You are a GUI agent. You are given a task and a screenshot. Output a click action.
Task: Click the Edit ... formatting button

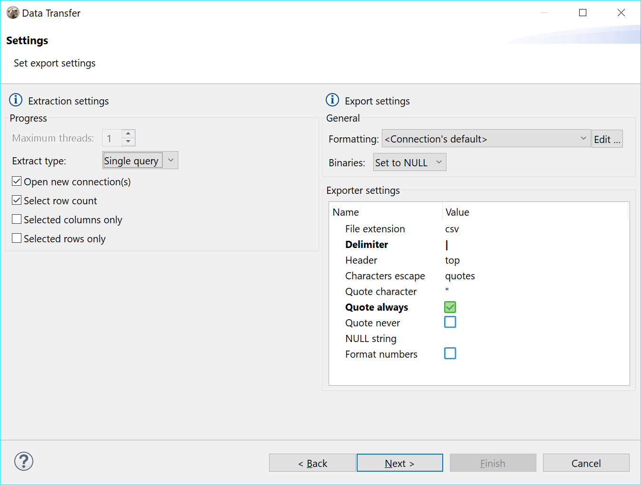607,139
